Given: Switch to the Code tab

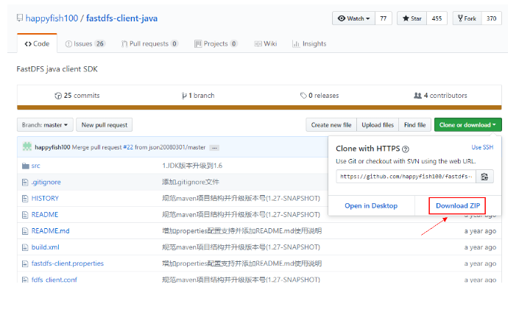Looking at the screenshot, I should pos(37,43).
